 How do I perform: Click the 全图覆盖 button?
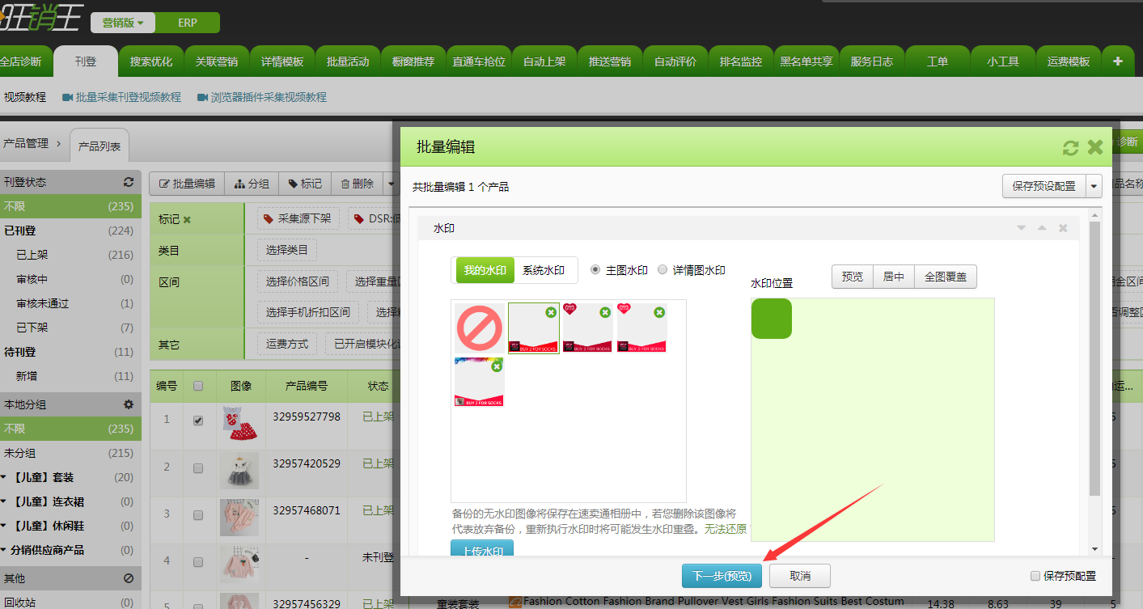[946, 277]
